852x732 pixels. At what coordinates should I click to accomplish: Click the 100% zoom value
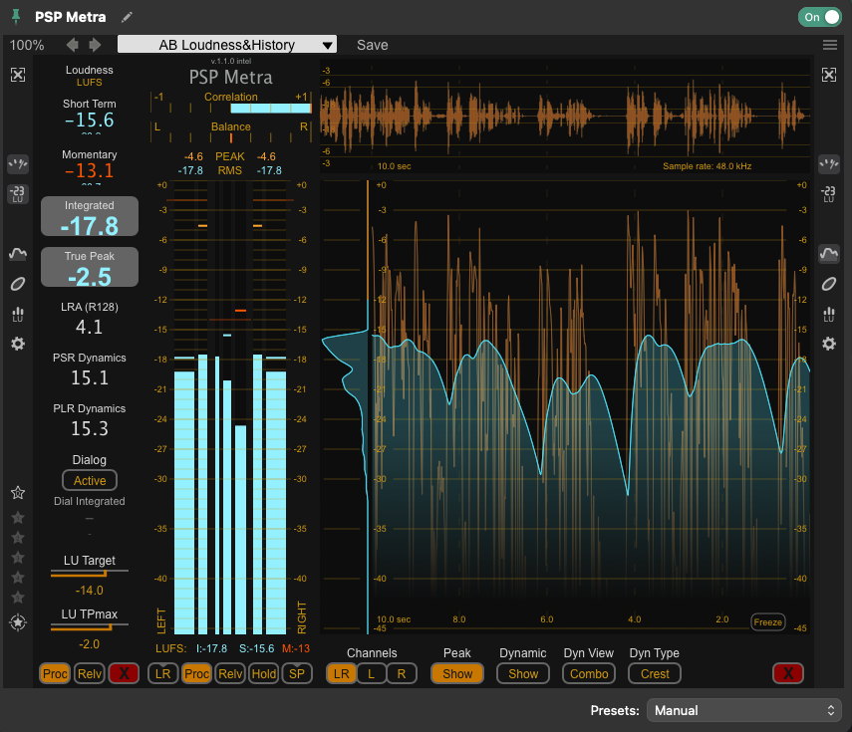pos(27,45)
